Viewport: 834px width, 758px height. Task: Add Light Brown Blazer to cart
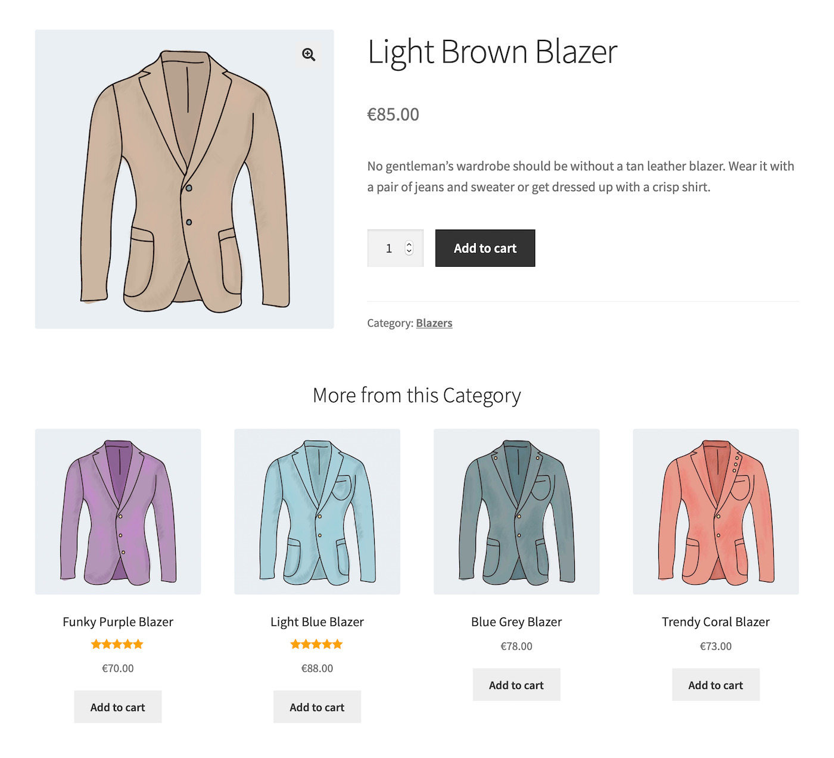(485, 248)
